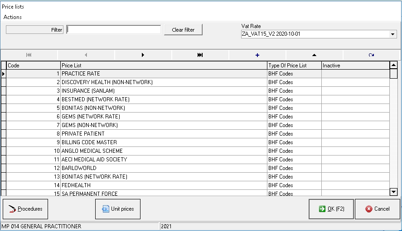This screenshot has height=231, width=402.
Task: Click the edit record up-arrow icon
Action: pyautogui.click(x=314, y=55)
